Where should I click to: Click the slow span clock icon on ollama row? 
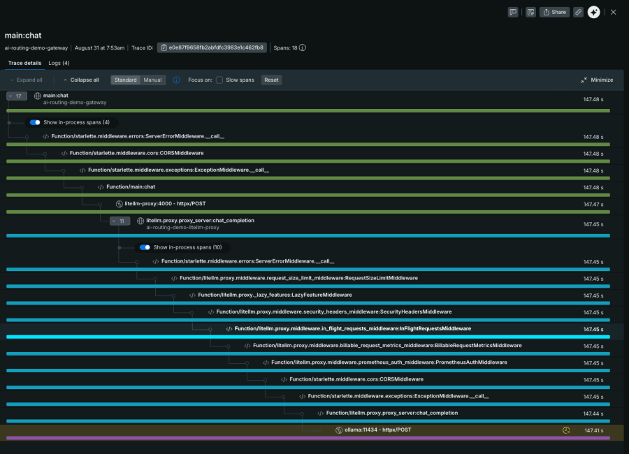tap(566, 430)
